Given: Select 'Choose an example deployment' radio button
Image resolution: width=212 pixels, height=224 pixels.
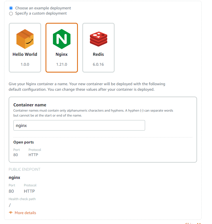Looking at the screenshot, I should click(x=11, y=8).
